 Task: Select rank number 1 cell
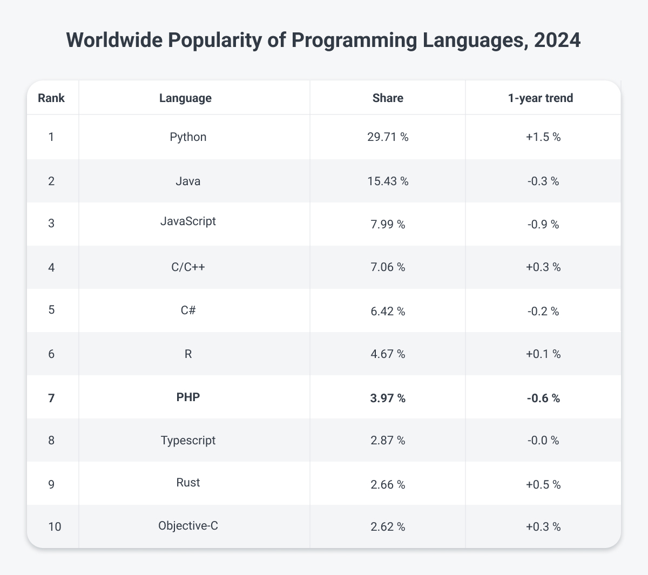tap(51, 137)
